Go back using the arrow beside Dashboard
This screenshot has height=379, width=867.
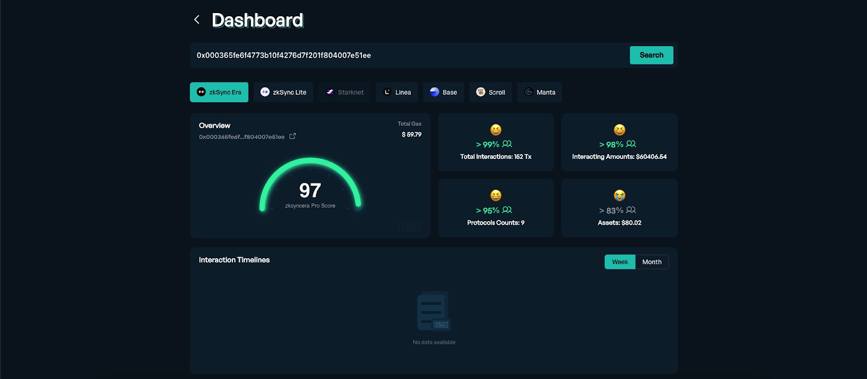point(197,20)
